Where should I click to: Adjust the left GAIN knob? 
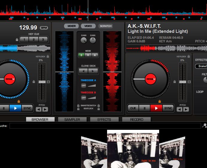(84, 40)
